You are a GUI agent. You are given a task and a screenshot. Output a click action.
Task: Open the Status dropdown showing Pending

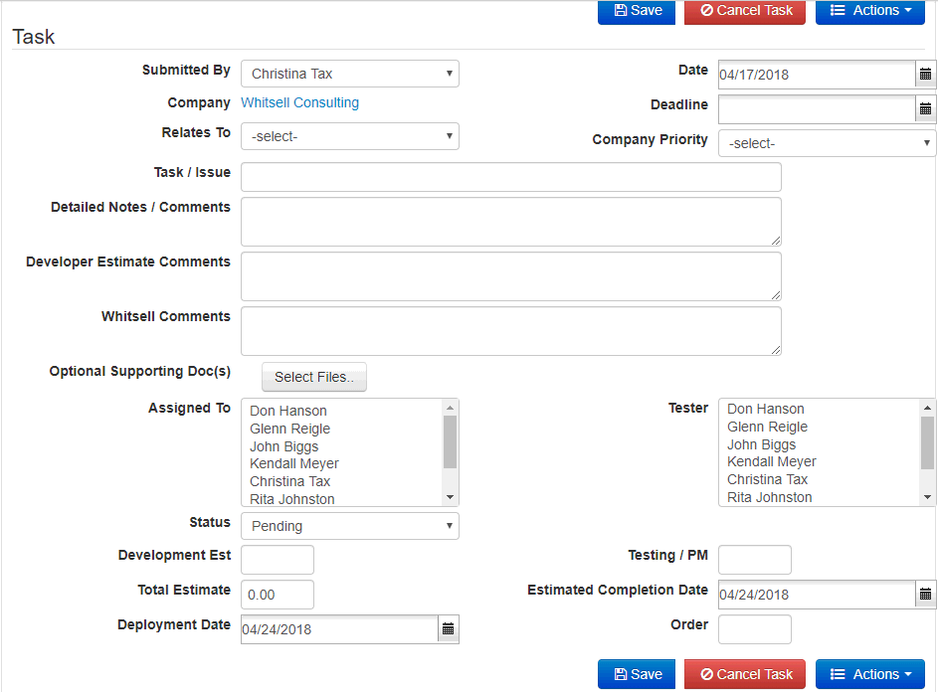point(349,526)
